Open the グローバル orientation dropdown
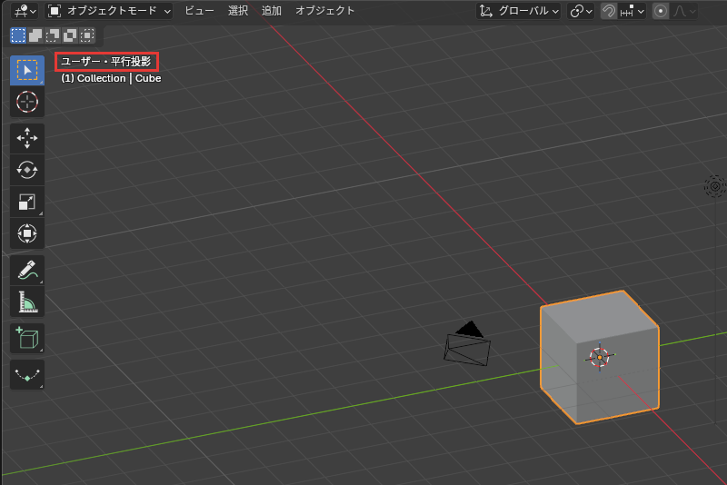This screenshot has height=485, width=727. pos(518,11)
